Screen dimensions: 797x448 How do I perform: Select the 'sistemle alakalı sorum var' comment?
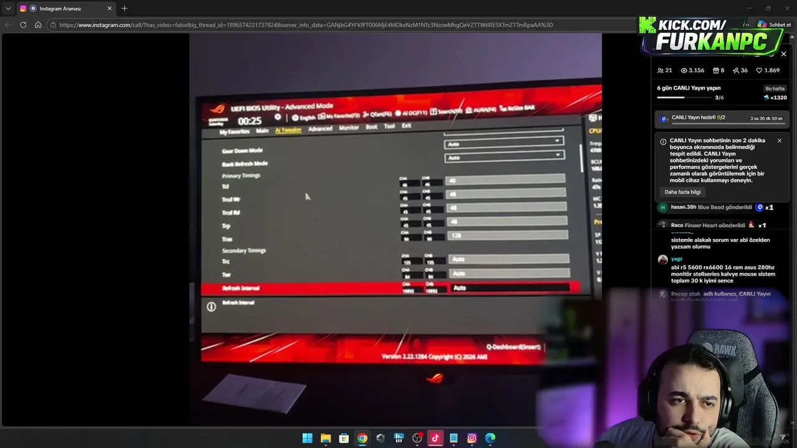720,243
